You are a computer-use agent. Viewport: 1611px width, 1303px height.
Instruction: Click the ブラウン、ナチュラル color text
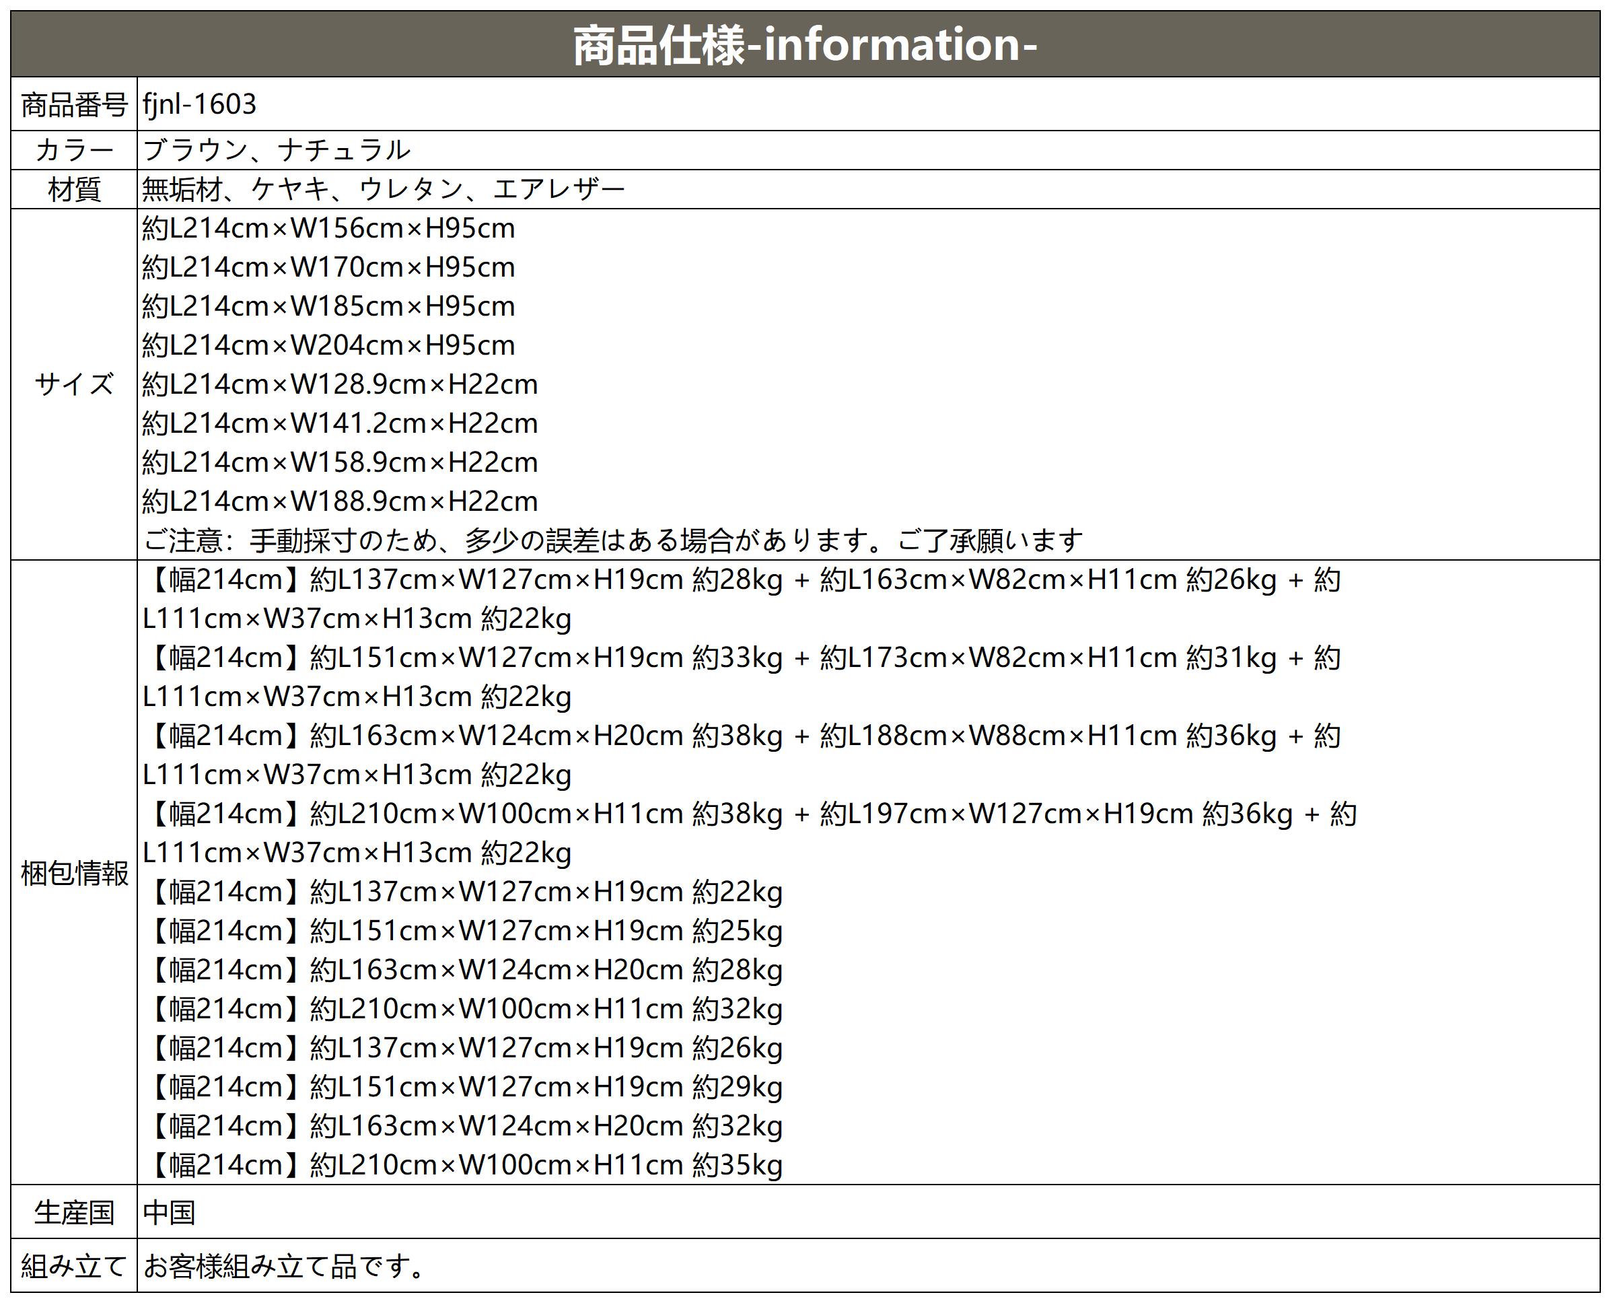click(x=276, y=151)
